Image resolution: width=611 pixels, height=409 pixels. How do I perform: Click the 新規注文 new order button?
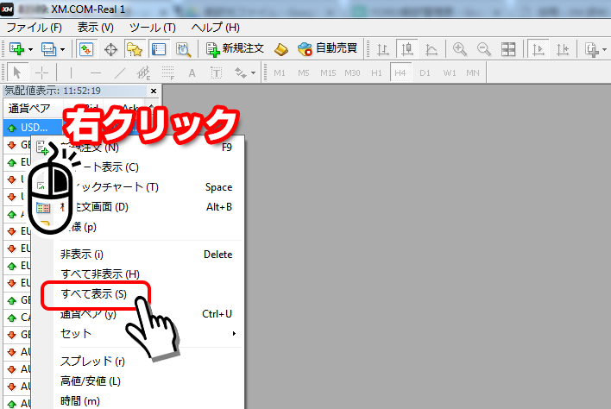click(235, 49)
